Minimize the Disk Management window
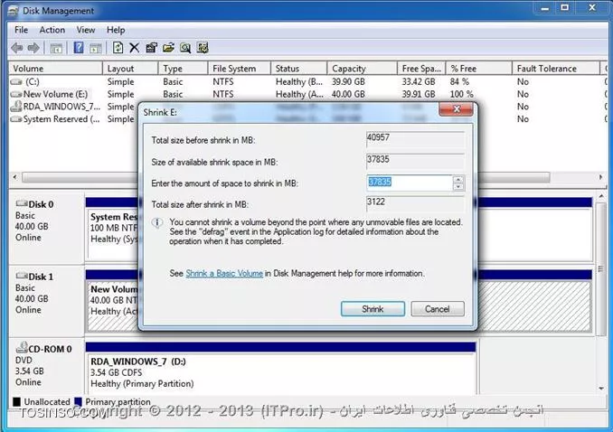Viewport: 613px width, 432px height. point(545,7)
